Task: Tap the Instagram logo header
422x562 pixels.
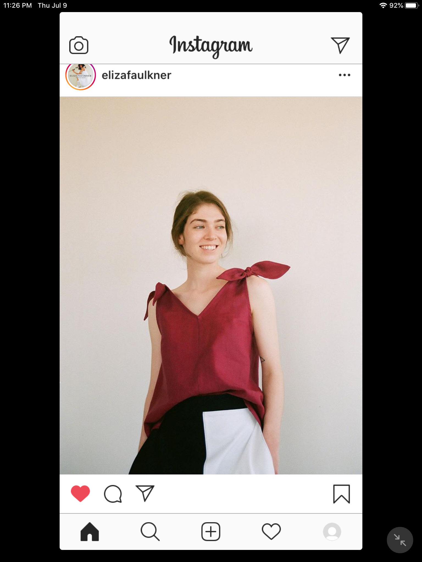Action: pos(211,46)
